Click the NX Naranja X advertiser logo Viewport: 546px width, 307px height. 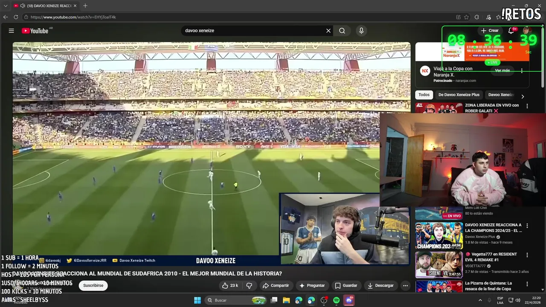click(x=425, y=71)
